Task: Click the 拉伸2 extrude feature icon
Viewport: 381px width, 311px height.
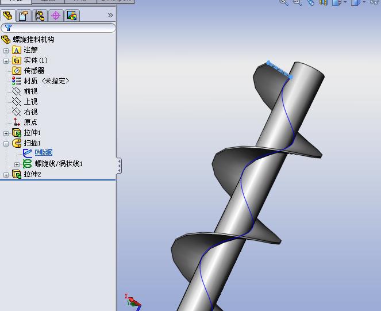Action: (x=17, y=174)
